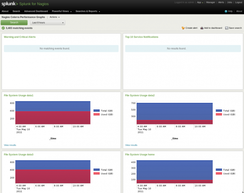
Task: Click Used (GB) legend swatch in data2 chart
Action: [x=219, y=115]
